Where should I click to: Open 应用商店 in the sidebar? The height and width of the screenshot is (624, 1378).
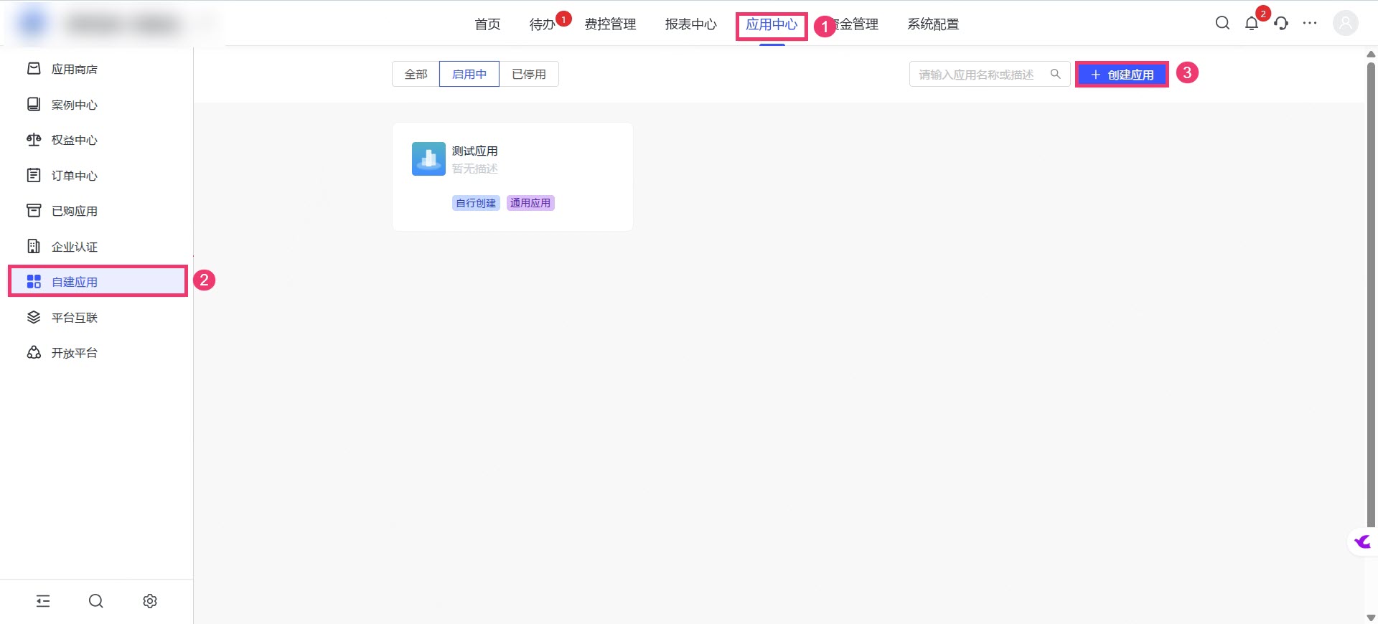[74, 69]
